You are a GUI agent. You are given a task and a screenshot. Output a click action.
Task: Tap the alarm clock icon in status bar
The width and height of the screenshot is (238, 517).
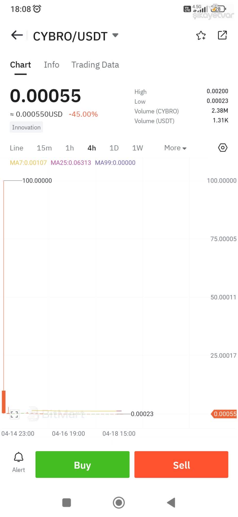(37, 9)
